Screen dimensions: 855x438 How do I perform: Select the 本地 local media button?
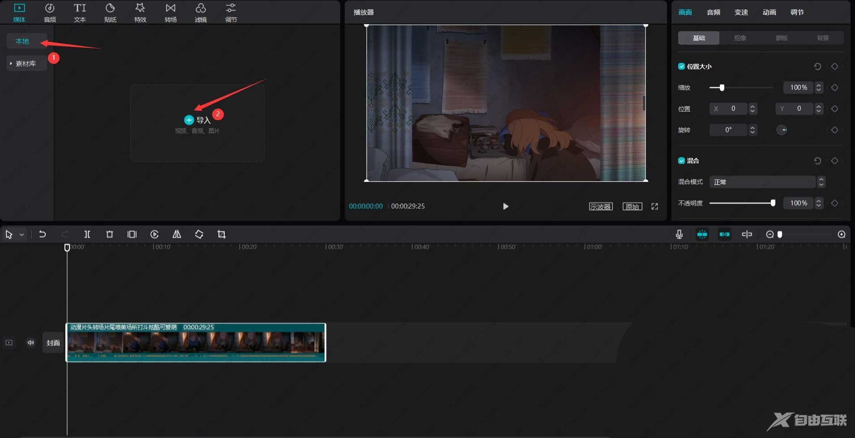pyautogui.click(x=26, y=41)
